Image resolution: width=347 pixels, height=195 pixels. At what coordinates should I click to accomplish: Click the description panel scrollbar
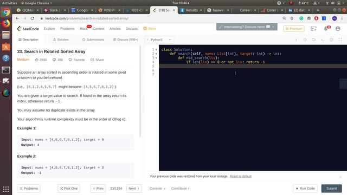click(140, 92)
